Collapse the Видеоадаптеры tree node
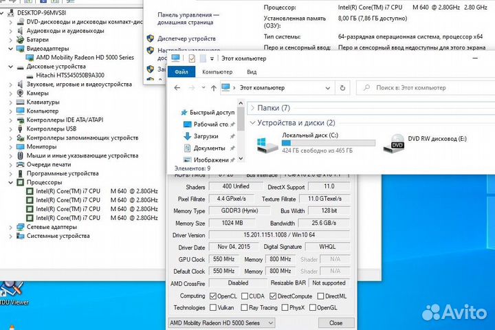The height and width of the screenshot is (330, 495). pos(11,49)
